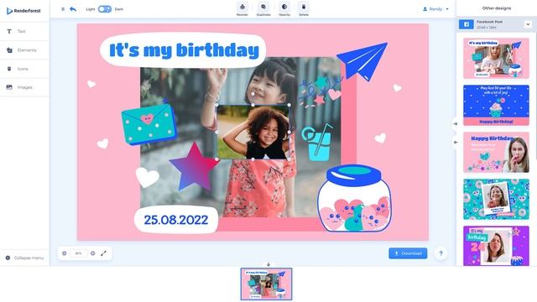
Task: Open the user account dropdown
Action: coord(435,9)
